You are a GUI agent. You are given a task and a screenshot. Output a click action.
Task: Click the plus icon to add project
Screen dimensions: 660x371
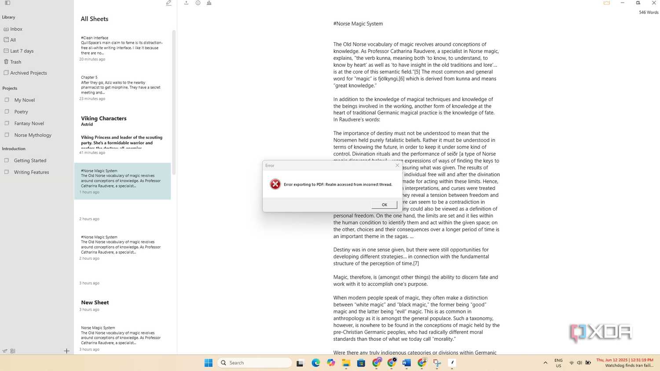click(66, 351)
